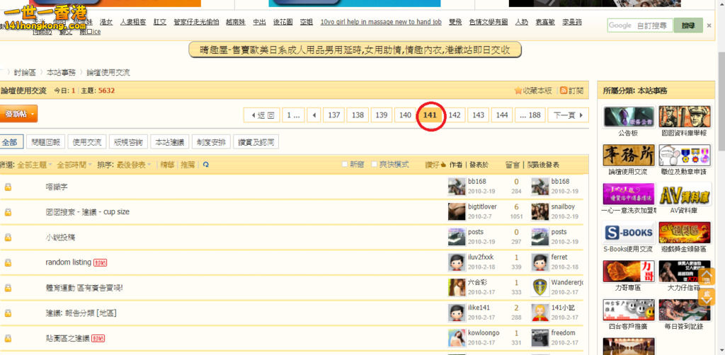Click the scroll-to-bottom arrow button
This screenshot has width=725, height=355.
(x=707, y=297)
